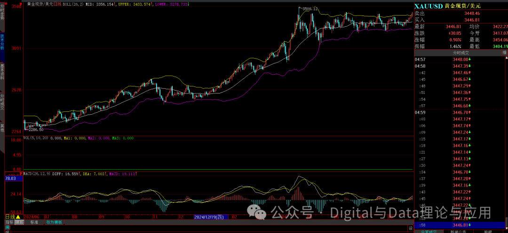Open the 日线 period selector triangle

point(18,217)
